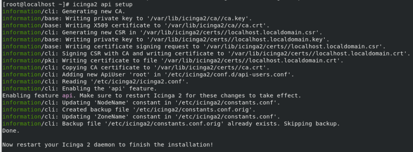Click the 'icinga2 api setup' command text
The image size is (413, 152).
[x=102, y=4]
